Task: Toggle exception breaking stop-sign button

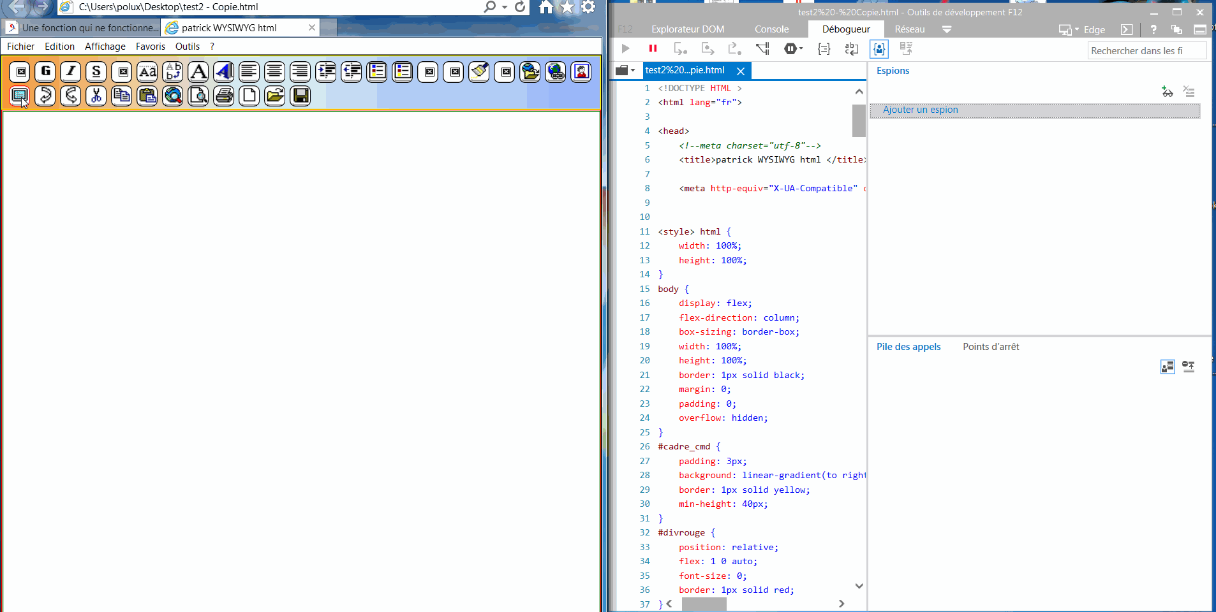Action: pyautogui.click(x=793, y=48)
